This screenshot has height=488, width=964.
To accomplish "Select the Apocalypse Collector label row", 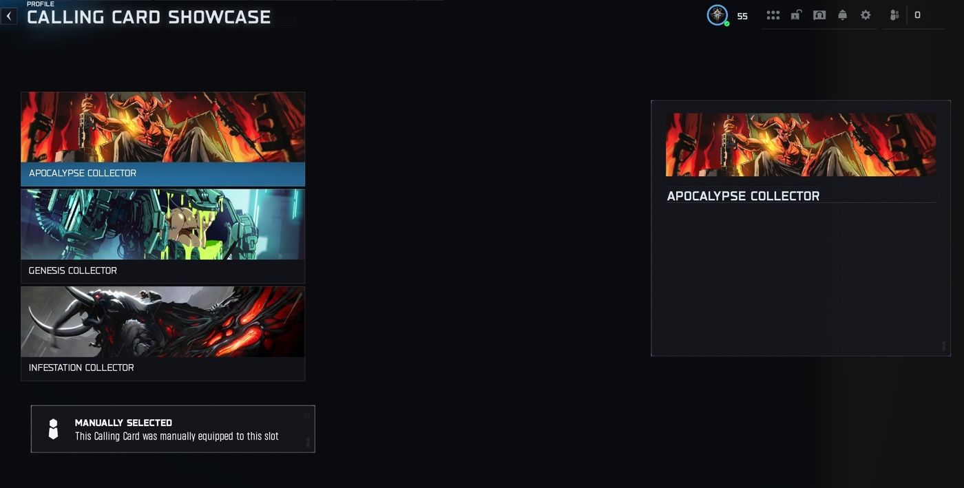I will (x=163, y=173).
